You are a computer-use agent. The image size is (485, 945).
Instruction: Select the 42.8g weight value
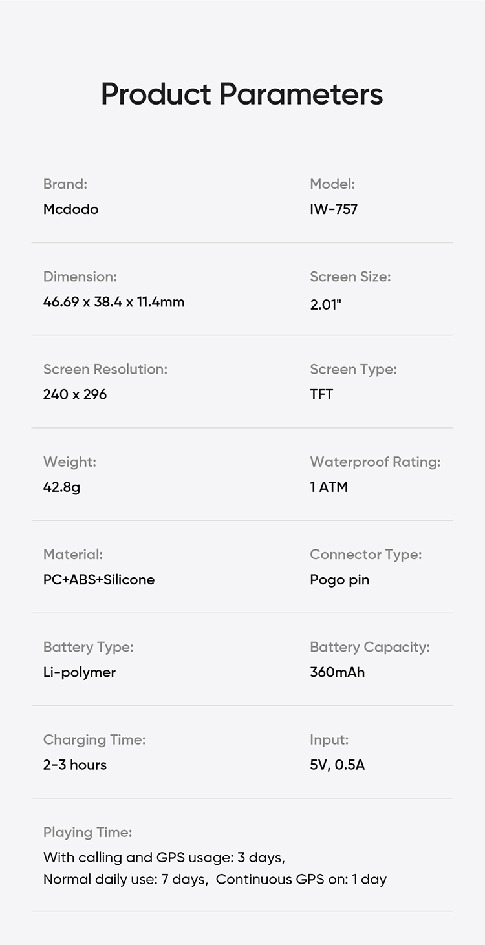tap(61, 487)
